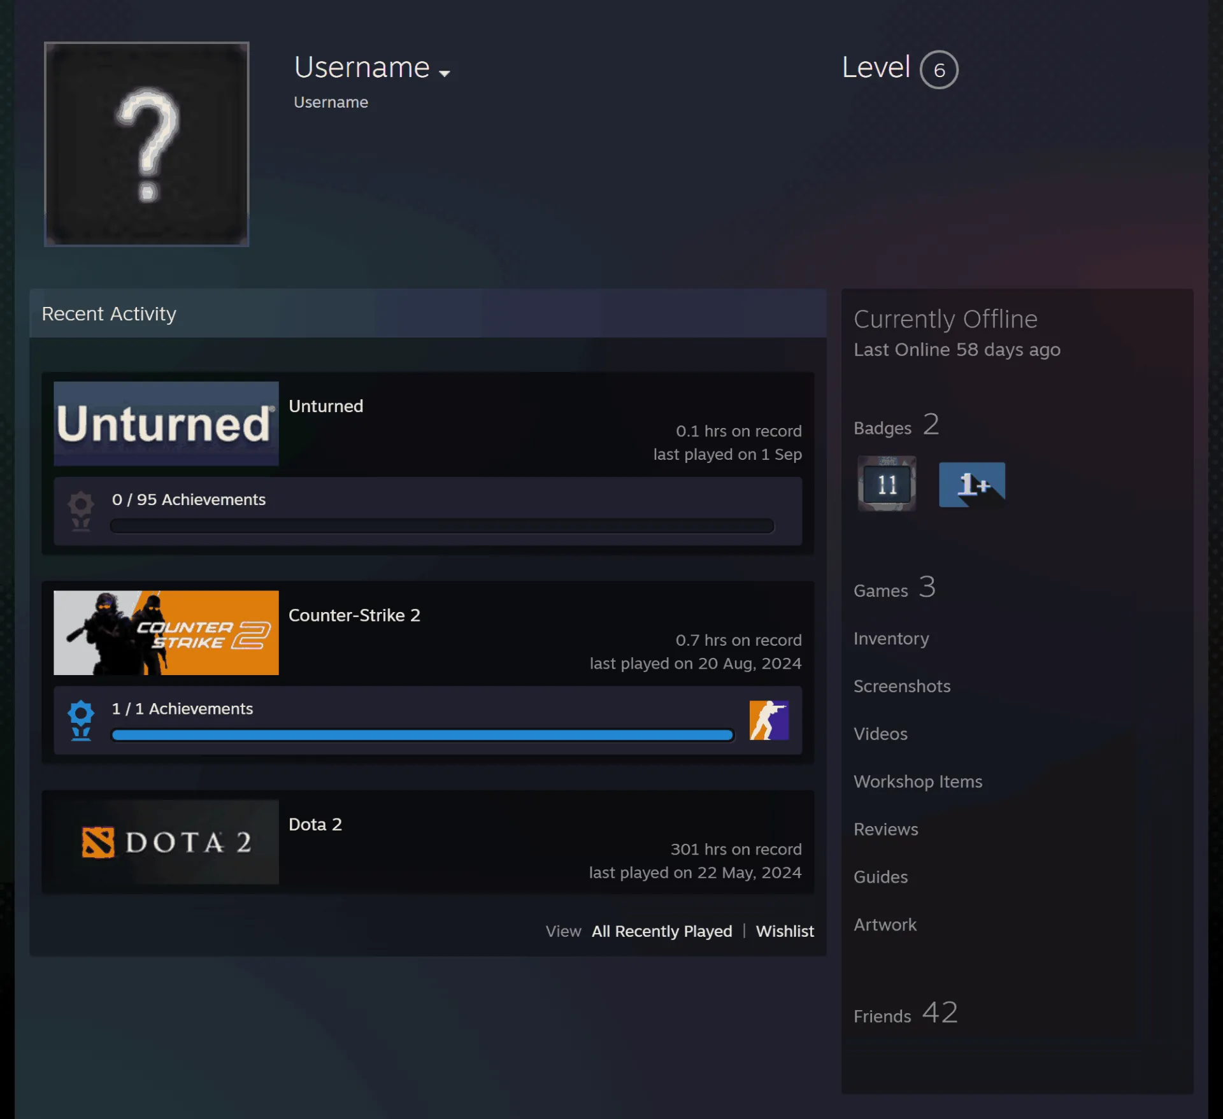Open 1 / 1 Achievements for Counter-Strike 2
Image resolution: width=1223 pixels, height=1119 pixels.
(182, 708)
